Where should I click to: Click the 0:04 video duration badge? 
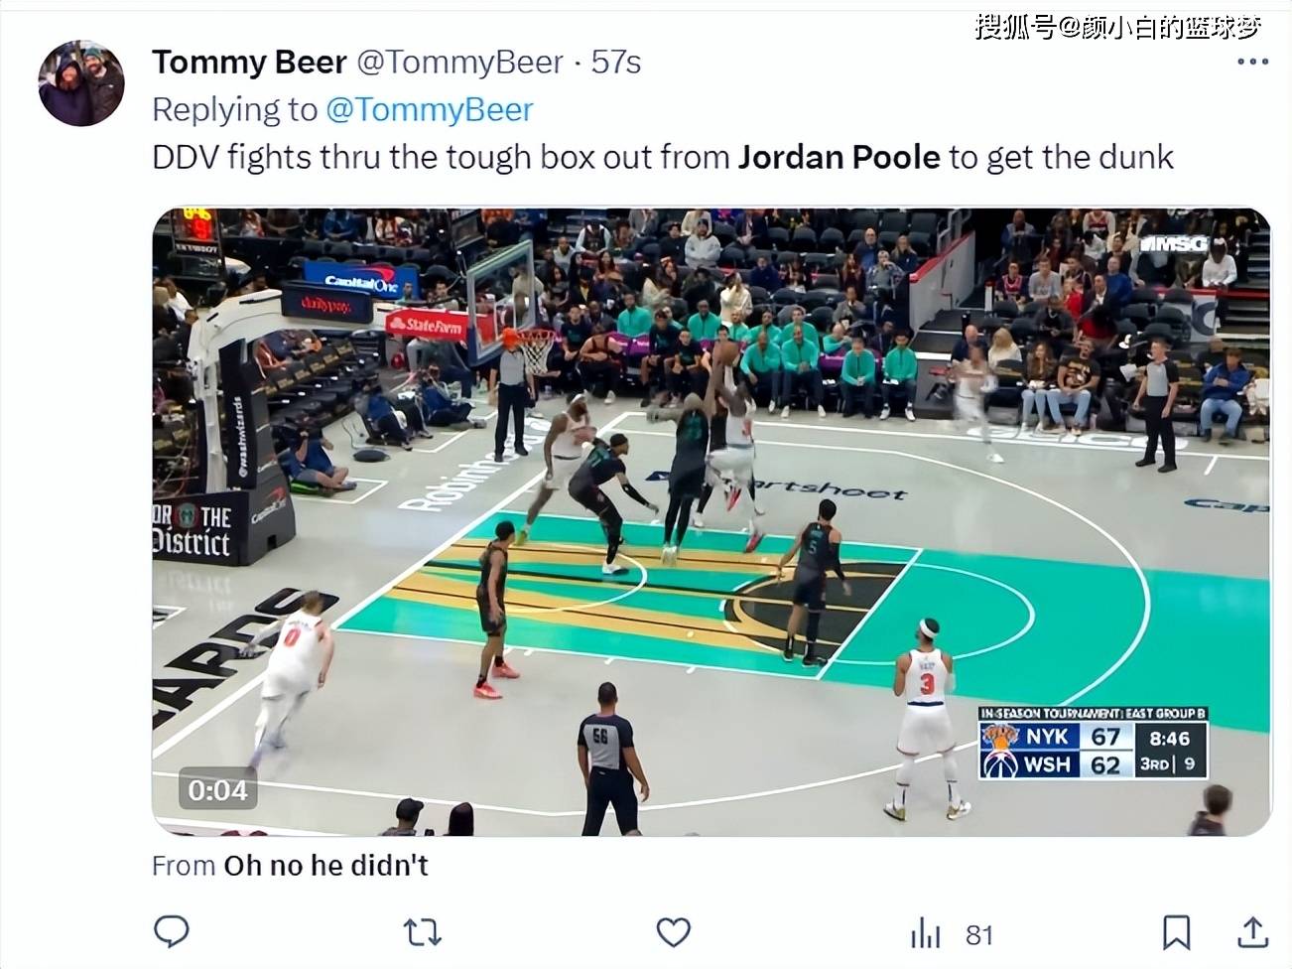coord(217,790)
